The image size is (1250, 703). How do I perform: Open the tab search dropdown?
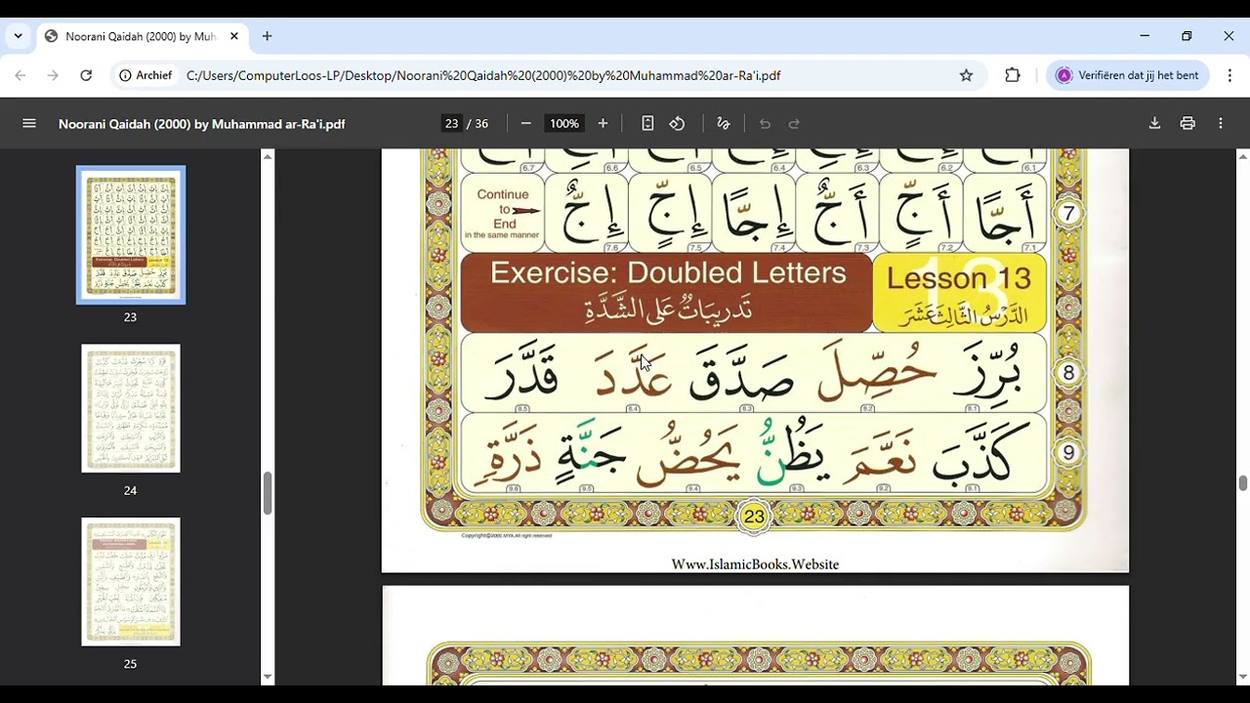[18, 36]
